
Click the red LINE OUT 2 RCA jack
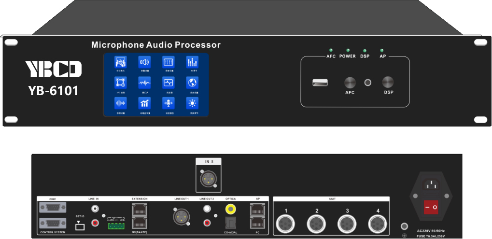pos(207,223)
